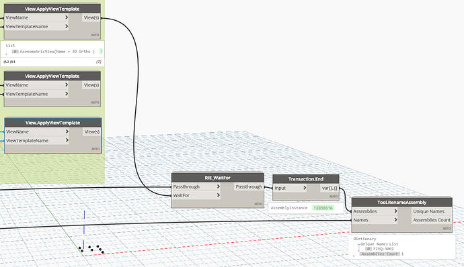Click the Names port chevron on Tool.RenameAssembly

(x=395, y=220)
